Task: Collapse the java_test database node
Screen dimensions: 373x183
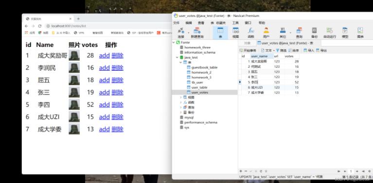Action: [x=177, y=57]
